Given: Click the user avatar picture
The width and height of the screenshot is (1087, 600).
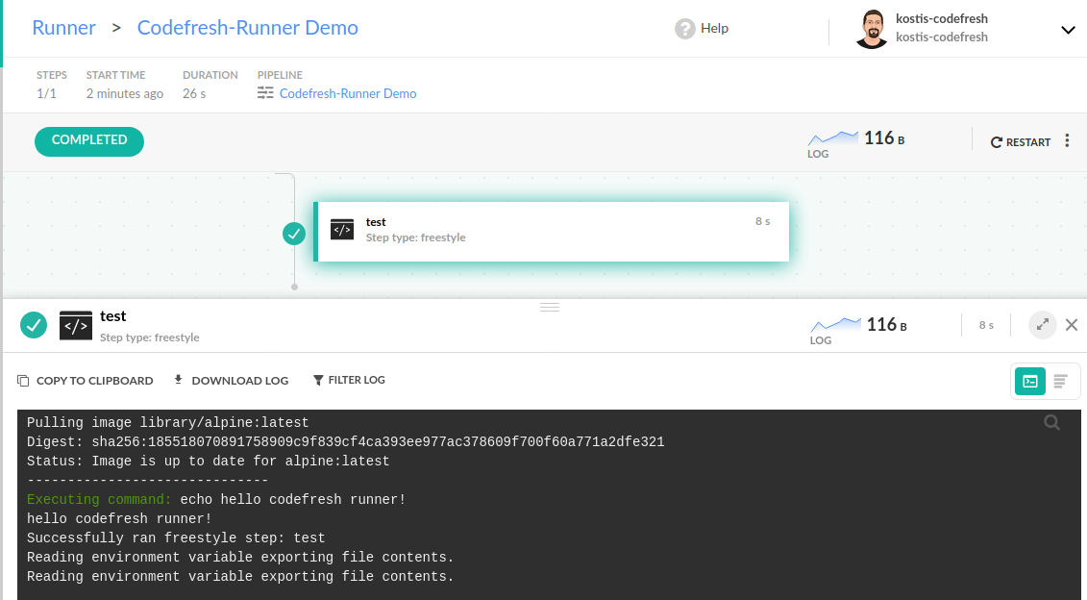Looking at the screenshot, I should coord(871,29).
